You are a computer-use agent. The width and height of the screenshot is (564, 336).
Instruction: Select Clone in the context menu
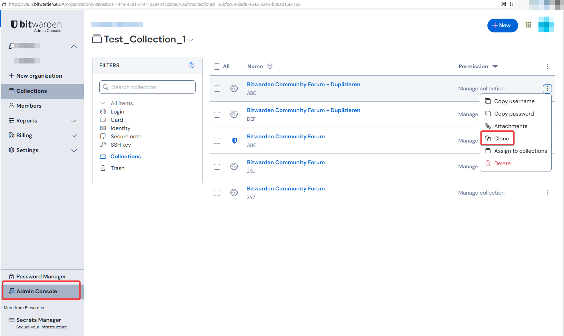coord(516,139)
